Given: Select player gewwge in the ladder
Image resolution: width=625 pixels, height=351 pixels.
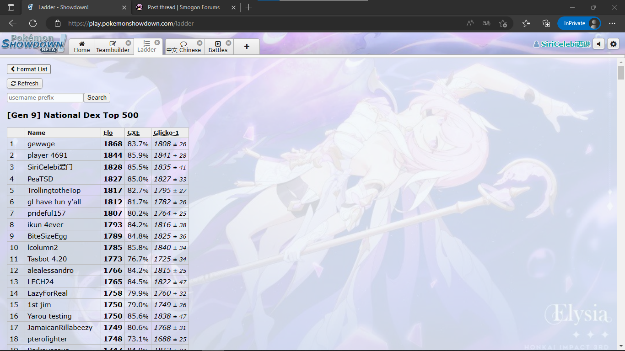Looking at the screenshot, I should (41, 144).
